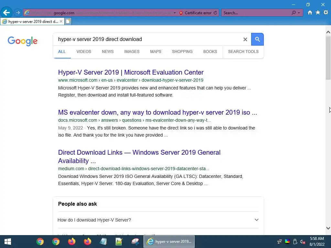This screenshot has width=331, height=248.
Task: Switch to the NEWS tab
Action: pos(108,52)
